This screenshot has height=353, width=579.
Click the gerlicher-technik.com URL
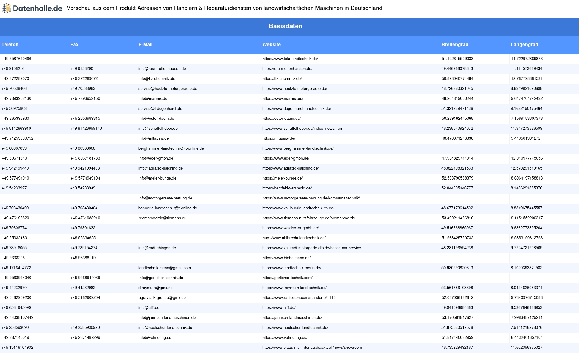click(287, 278)
